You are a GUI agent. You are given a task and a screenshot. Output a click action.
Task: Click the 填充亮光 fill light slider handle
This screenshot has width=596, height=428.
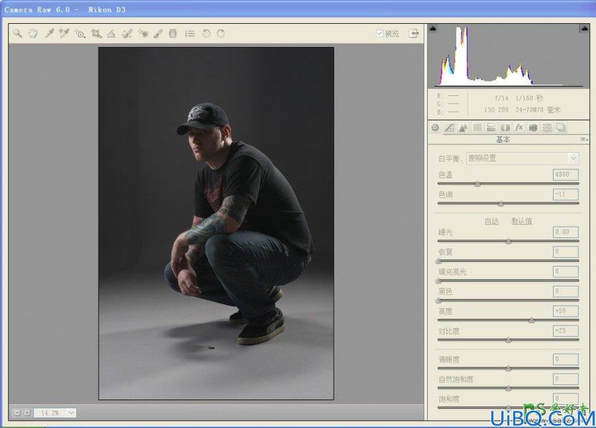coord(438,280)
